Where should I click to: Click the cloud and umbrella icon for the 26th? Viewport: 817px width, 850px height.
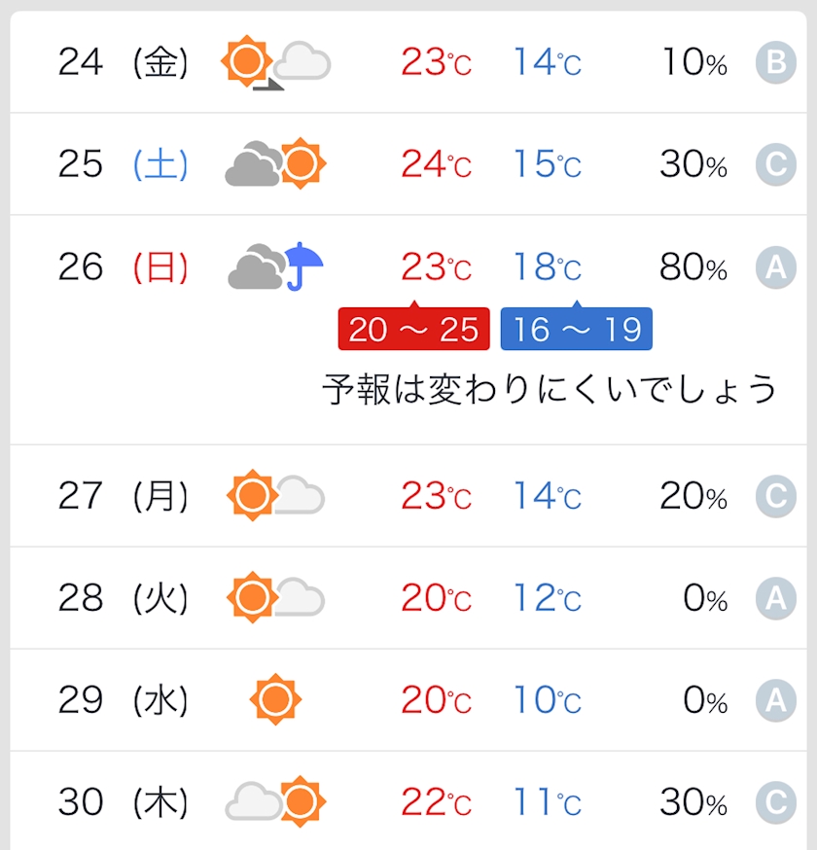click(x=276, y=266)
